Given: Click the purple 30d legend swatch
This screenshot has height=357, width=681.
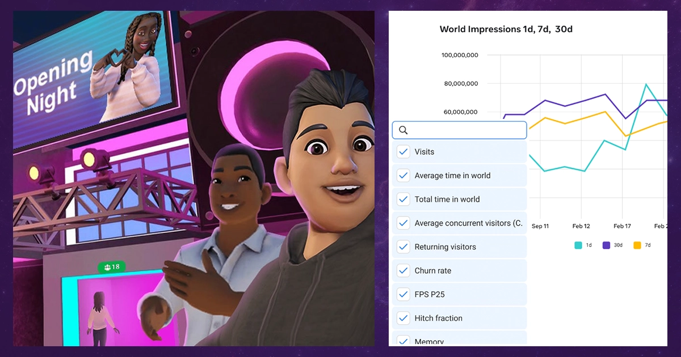Looking at the screenshot, I should [606, 245].
